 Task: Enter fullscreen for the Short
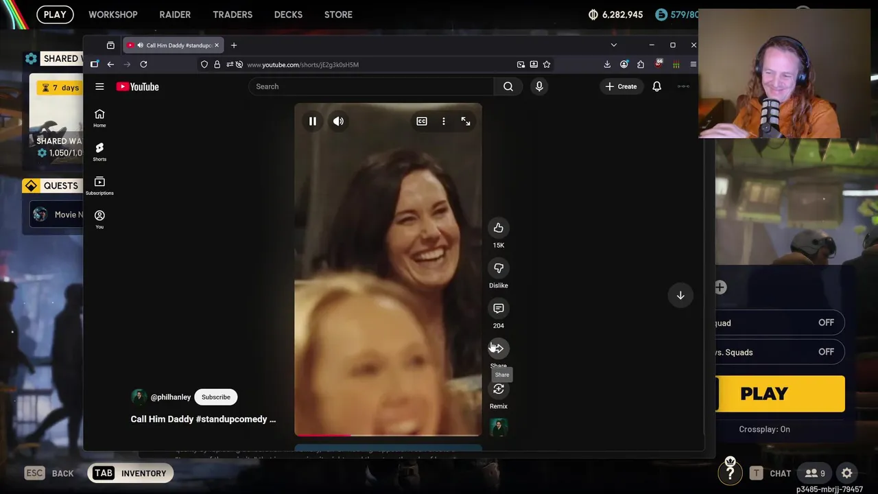pos(466,121)
